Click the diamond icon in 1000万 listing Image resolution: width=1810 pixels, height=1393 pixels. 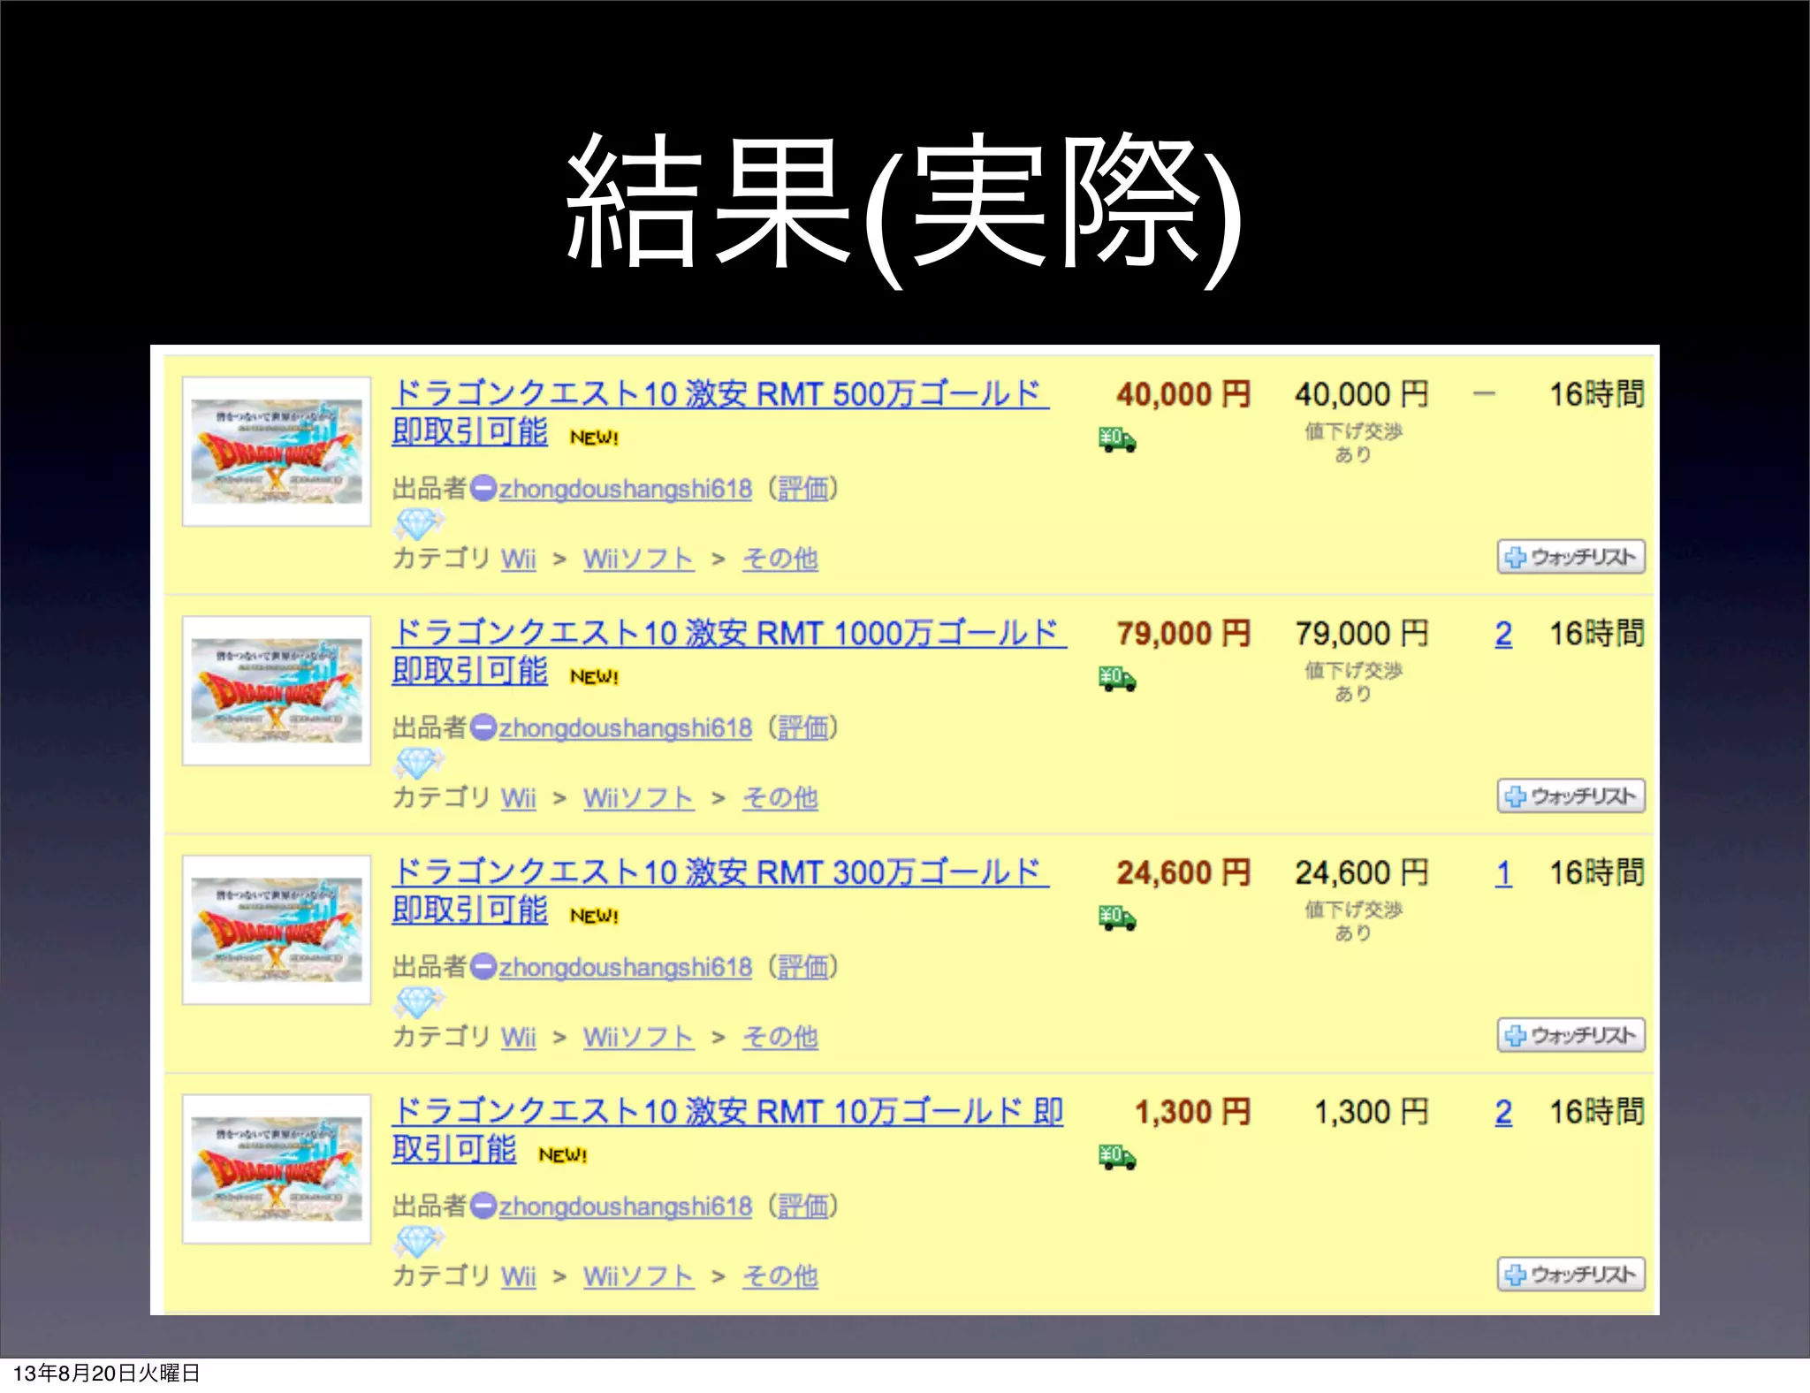pos(418,764)
